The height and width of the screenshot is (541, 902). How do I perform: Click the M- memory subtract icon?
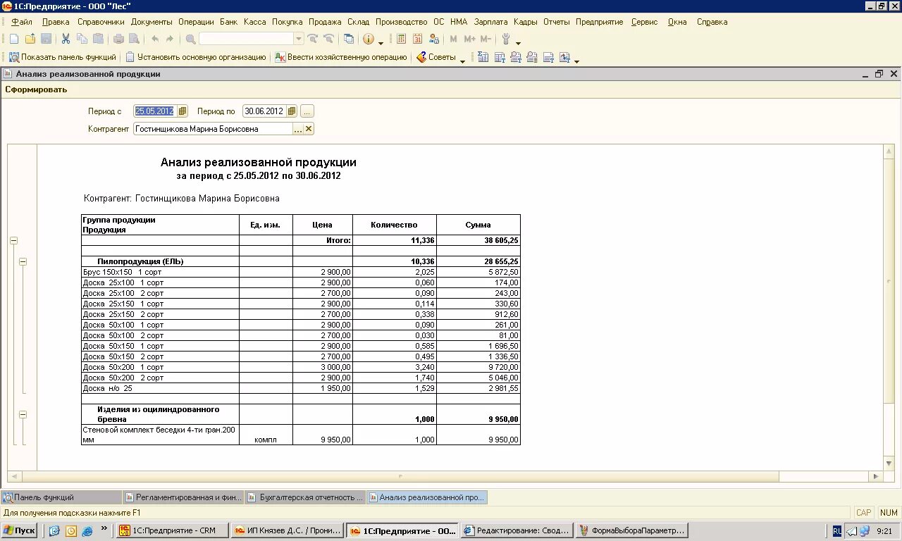[x=485, y=39]
